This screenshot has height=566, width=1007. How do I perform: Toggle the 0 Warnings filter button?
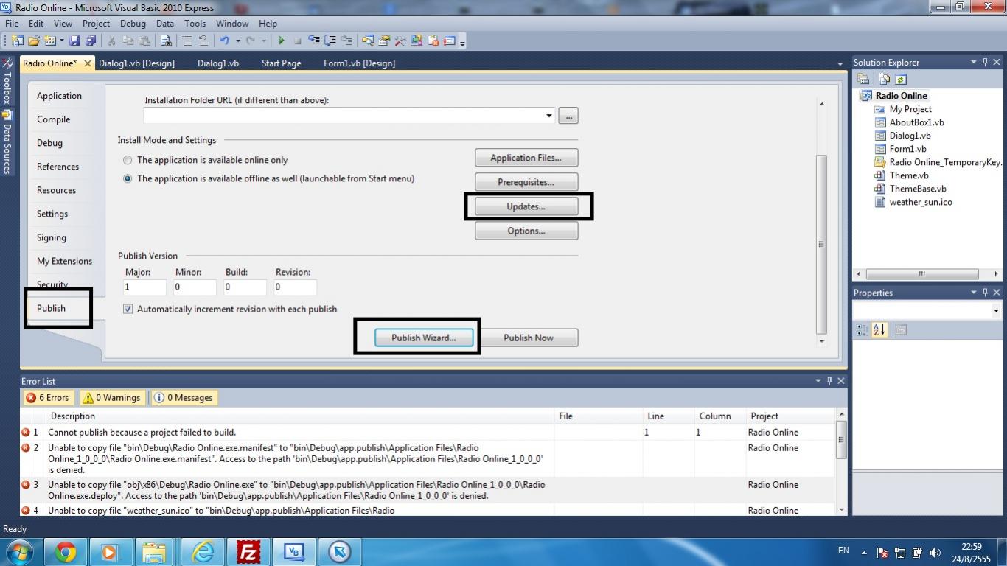click(113, 398)
